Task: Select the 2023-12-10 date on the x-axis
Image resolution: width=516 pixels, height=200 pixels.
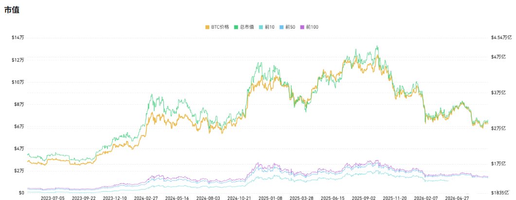Action: pos(115,198)
